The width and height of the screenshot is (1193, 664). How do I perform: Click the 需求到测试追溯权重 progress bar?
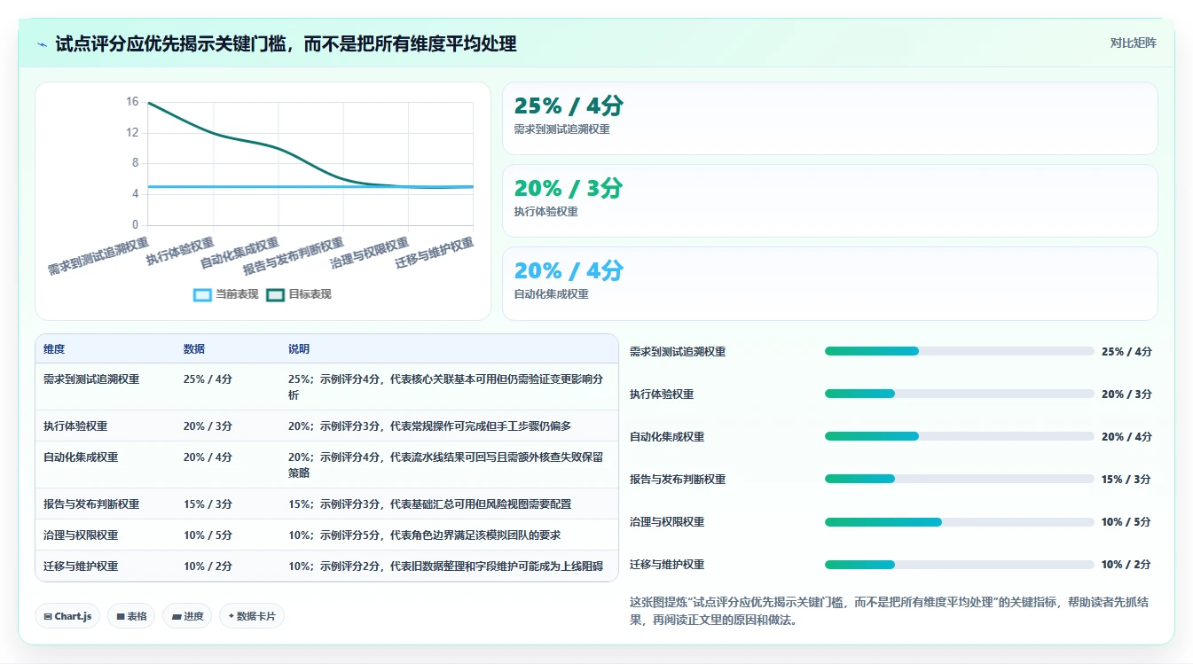pos(959,351)
